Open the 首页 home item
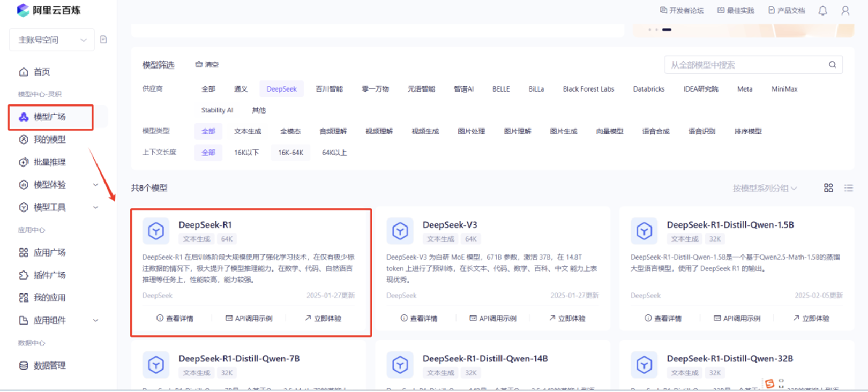The image size is (868, 392). click(x=42, y=72)
